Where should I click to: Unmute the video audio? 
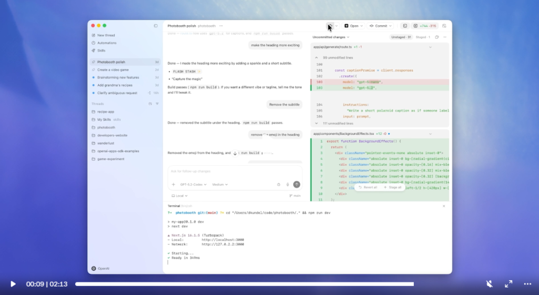(489, 284)
